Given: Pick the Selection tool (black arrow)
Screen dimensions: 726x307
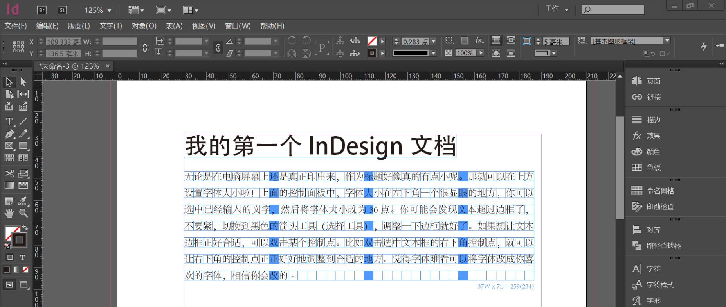Looking at the screenshot, I should pos(9,82).
